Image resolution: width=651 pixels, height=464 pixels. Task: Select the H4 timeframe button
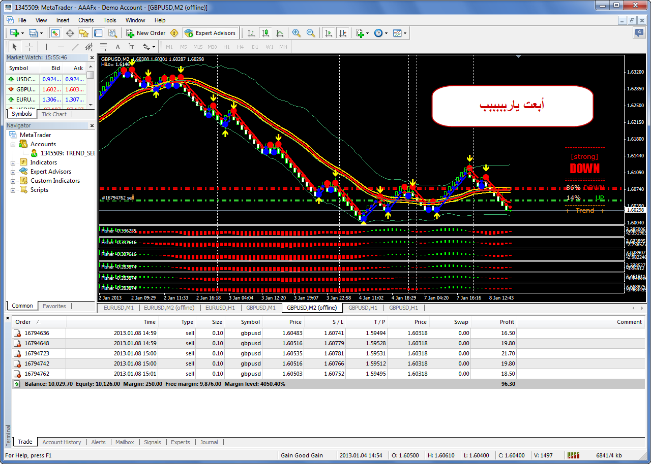(241, 47)
